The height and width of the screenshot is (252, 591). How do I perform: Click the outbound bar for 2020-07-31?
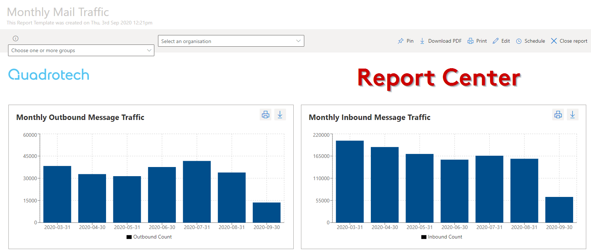pyautogui.click(x=197, y=191)
